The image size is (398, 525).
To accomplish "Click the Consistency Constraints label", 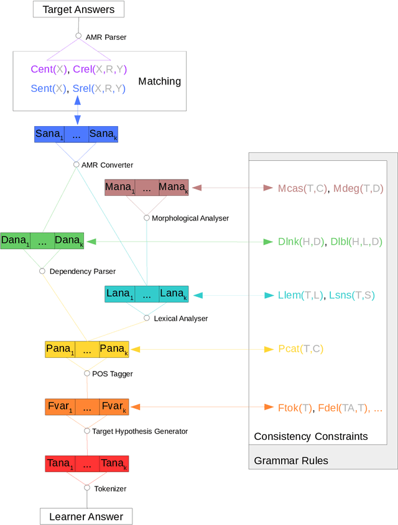I will pyautogui.click(x=311, y=436).
